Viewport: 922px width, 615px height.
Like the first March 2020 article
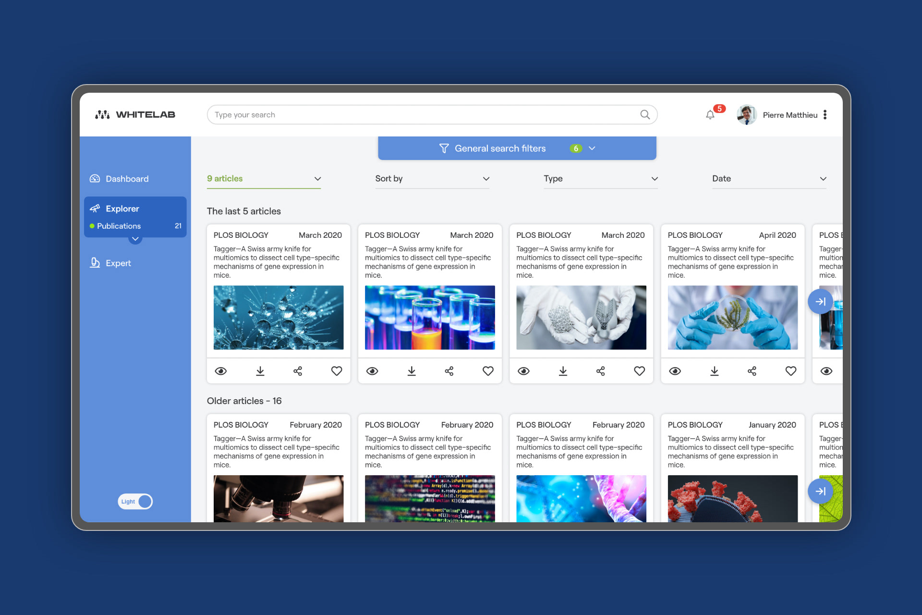point(337,371)
